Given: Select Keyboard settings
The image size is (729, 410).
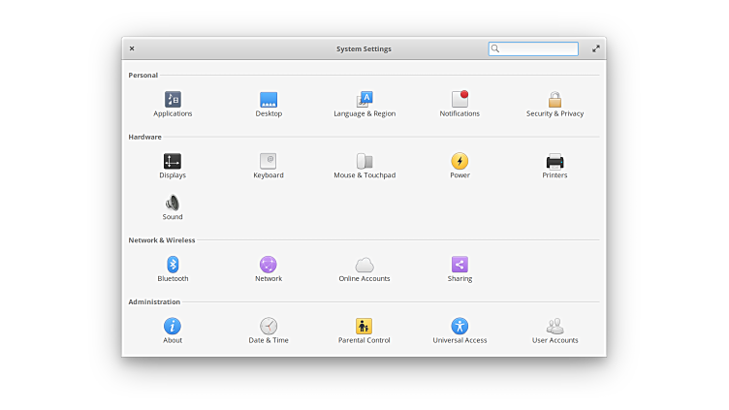Looking at the screenshot, I should (x=269, y=162).
